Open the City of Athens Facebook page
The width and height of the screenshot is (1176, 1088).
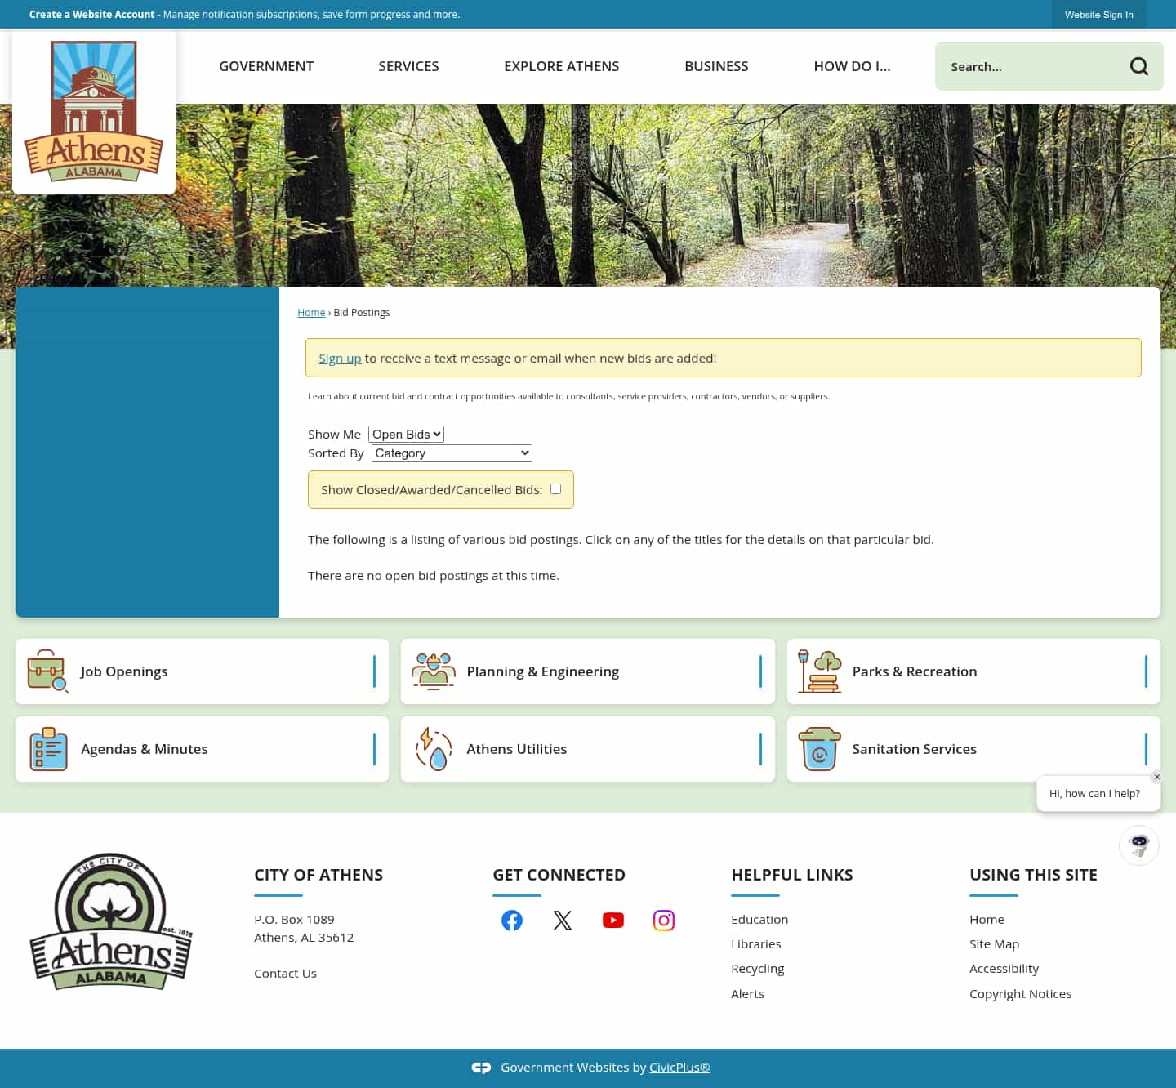point(512,920)
